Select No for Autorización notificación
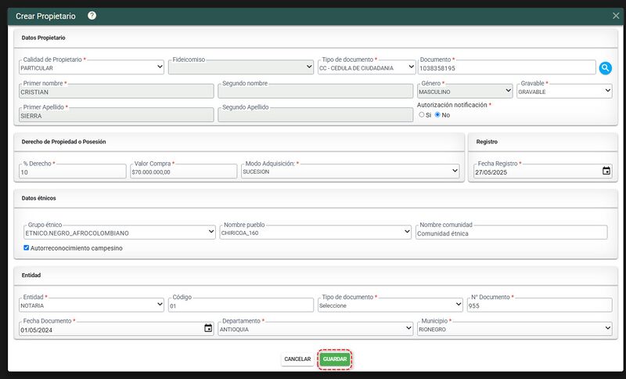 click(437, 114)
